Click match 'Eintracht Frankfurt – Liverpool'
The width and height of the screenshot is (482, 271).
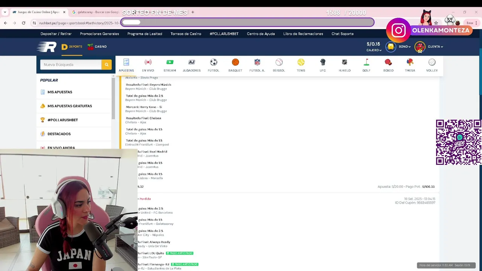147,145
